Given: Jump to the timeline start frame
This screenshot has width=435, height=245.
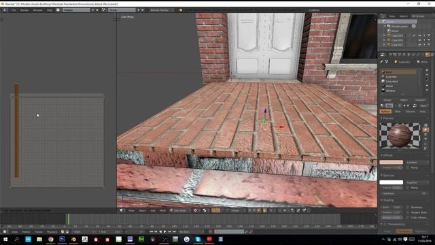Looking at the screenshot, I should 151,231.
